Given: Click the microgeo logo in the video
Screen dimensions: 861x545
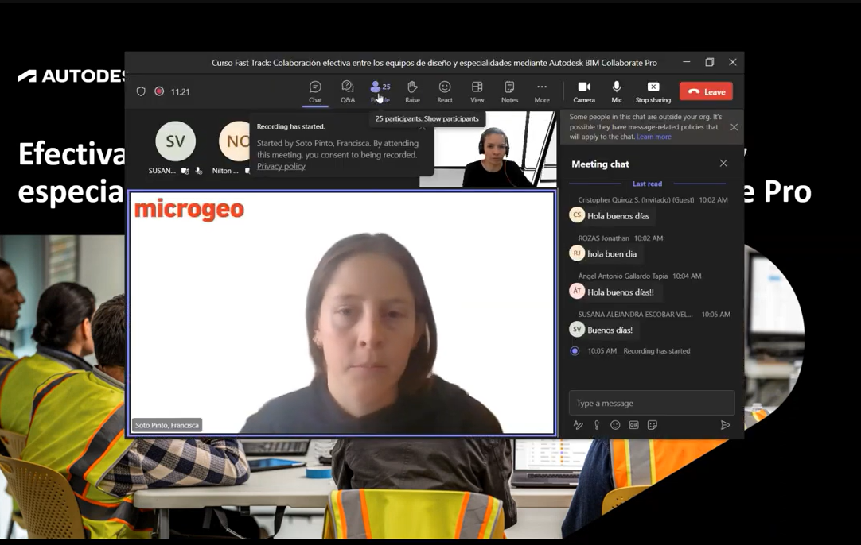Looking at the screenshot, I should click(x=189, y=210).
